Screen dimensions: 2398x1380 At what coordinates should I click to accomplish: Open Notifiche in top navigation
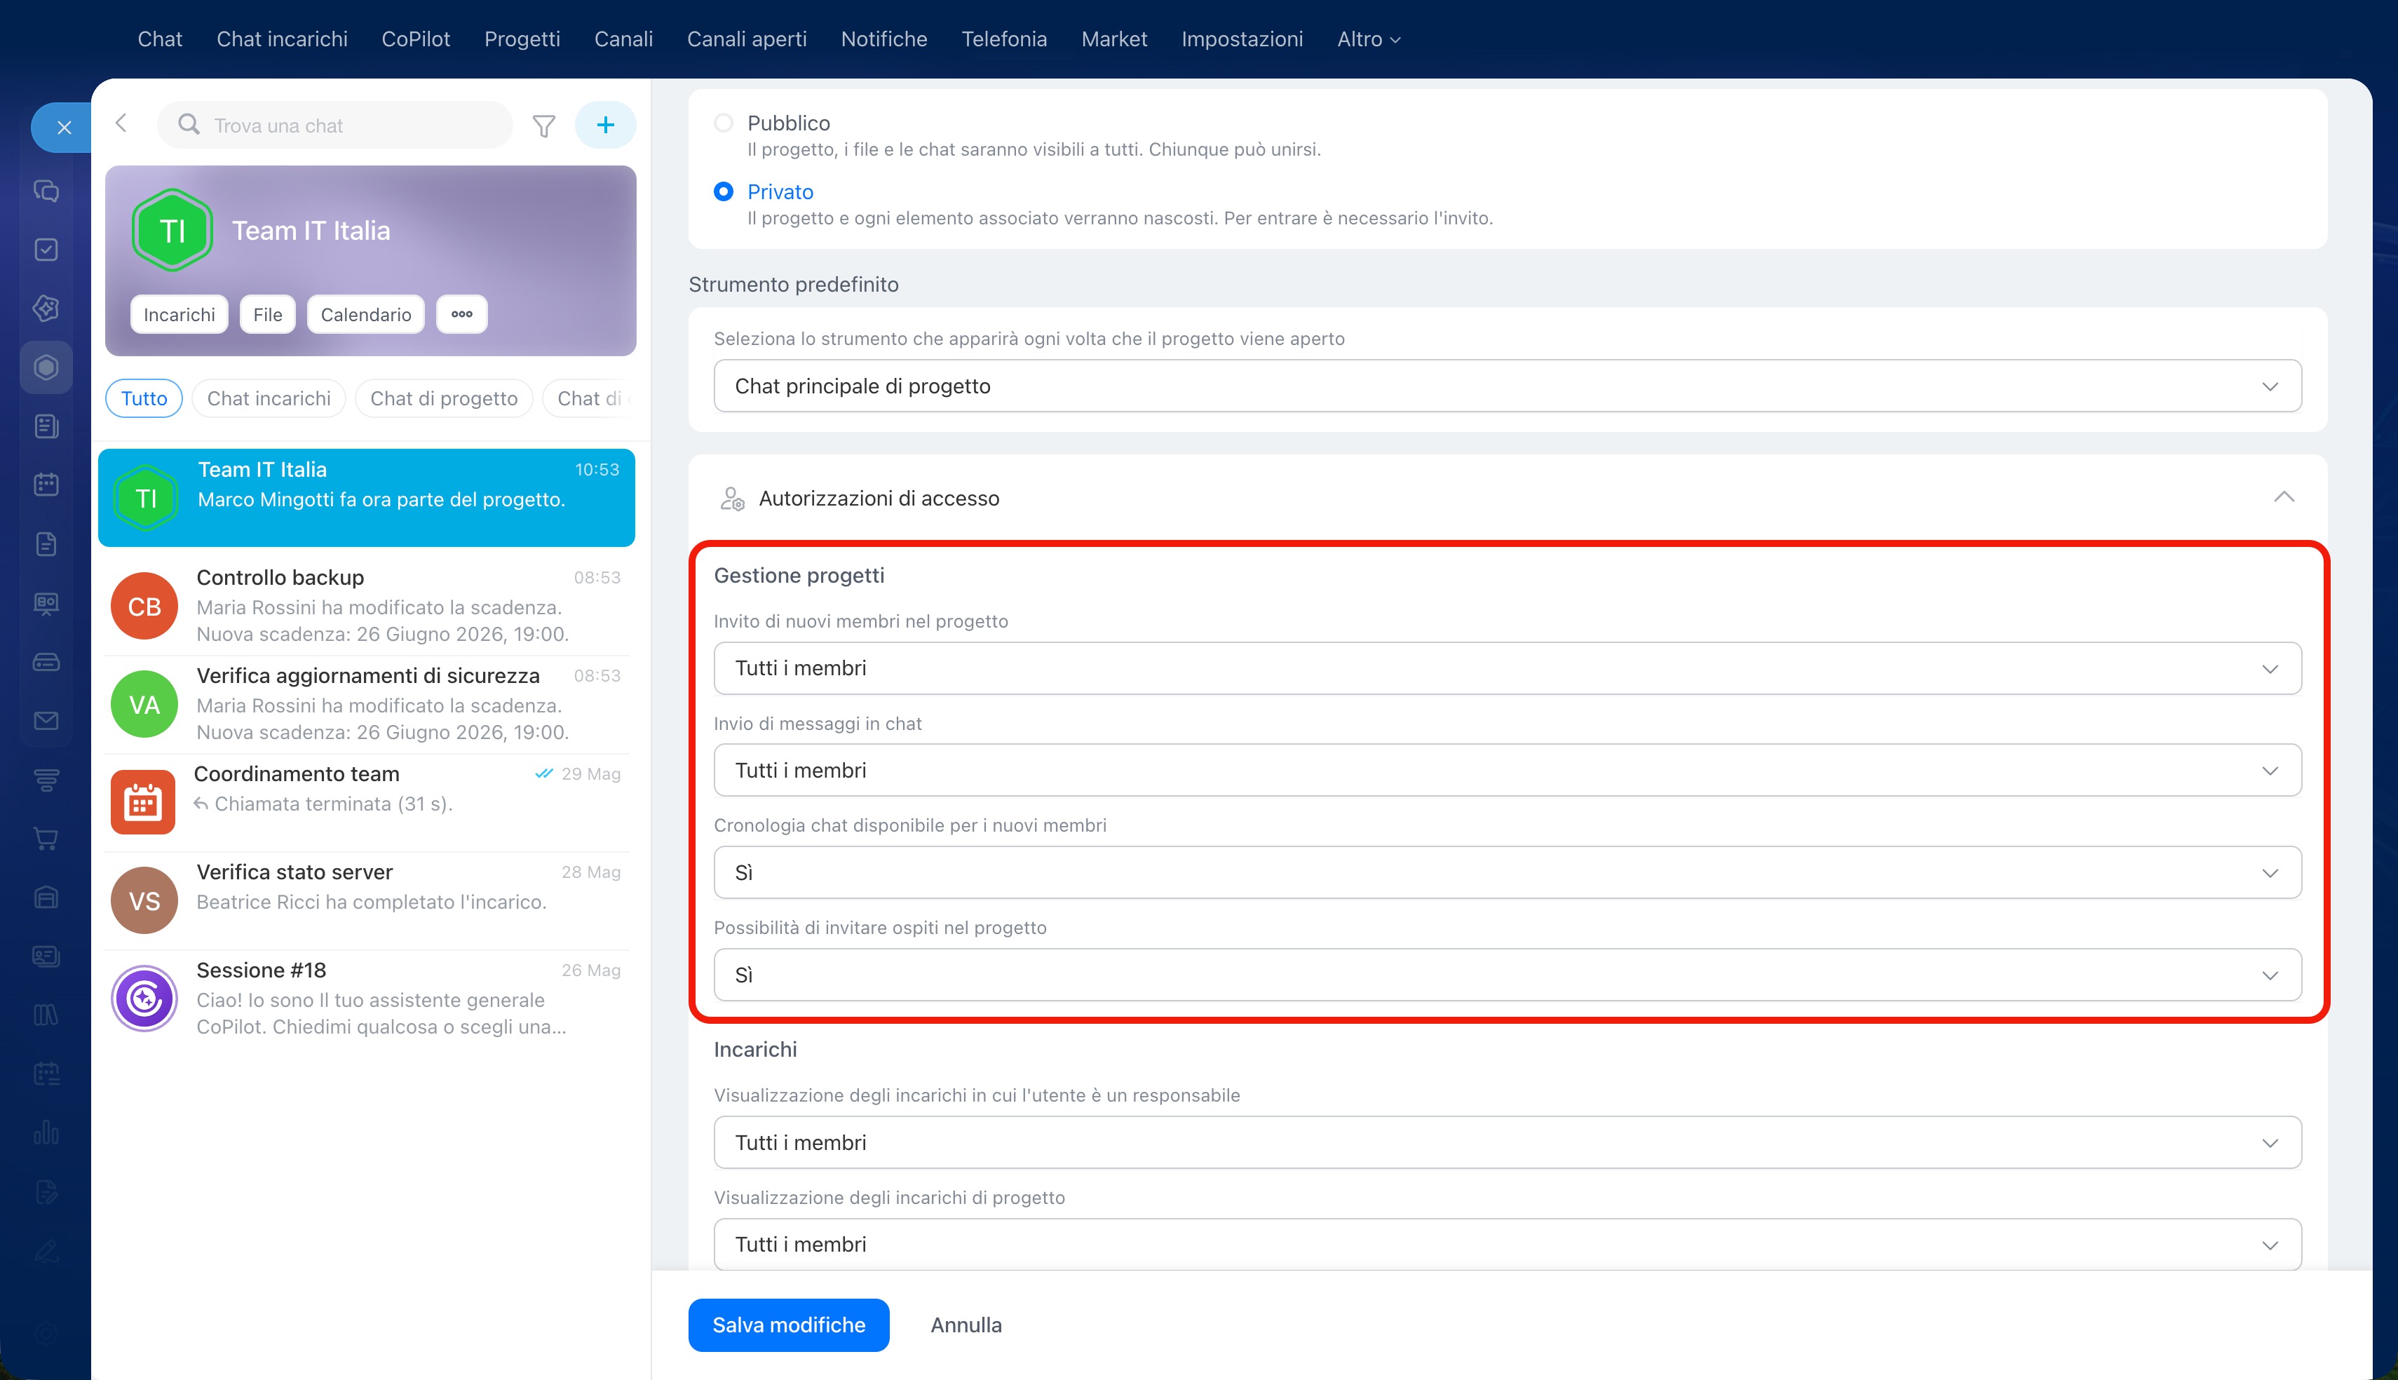(884, 39)
